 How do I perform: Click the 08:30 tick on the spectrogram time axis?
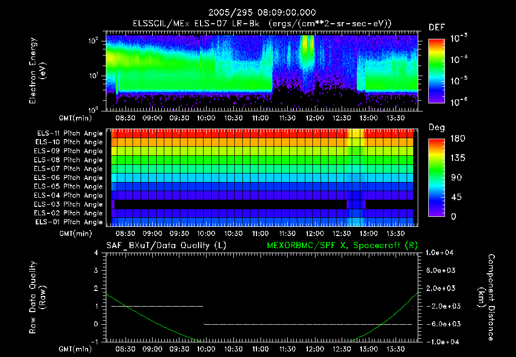coord(125,118)
